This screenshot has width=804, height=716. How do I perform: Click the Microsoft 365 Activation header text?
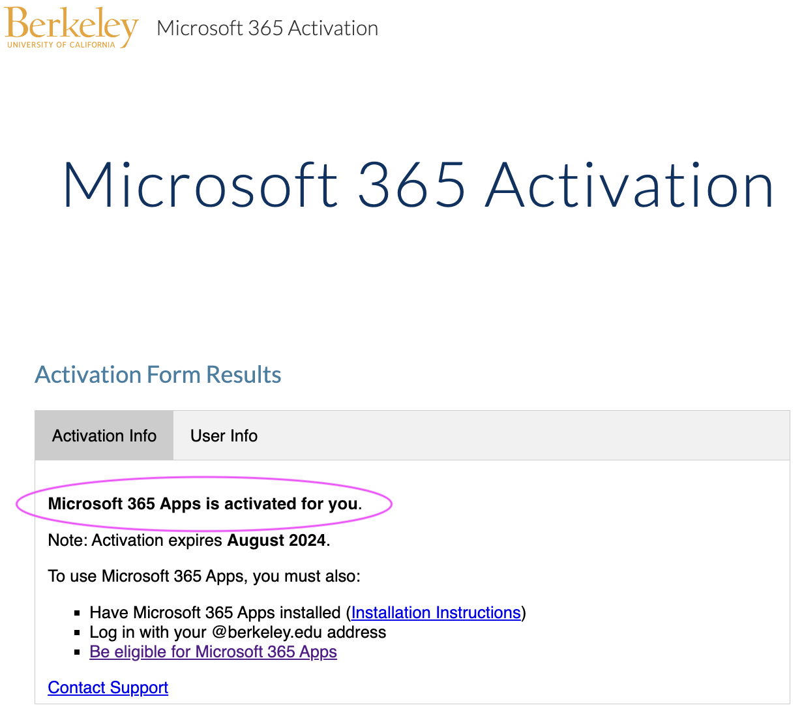(267, 27)
